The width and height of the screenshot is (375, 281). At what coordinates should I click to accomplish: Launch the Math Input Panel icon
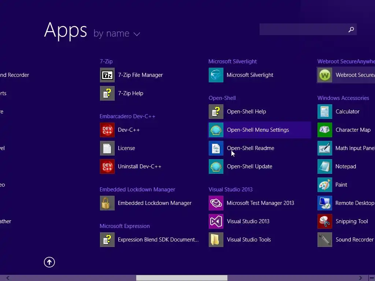[325, 148]
